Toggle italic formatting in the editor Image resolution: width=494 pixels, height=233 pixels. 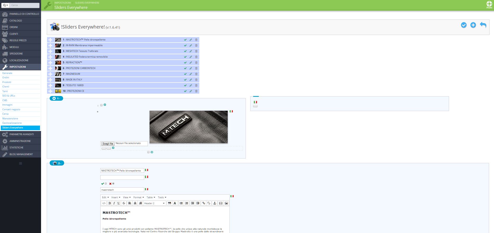tap(114, 203)
